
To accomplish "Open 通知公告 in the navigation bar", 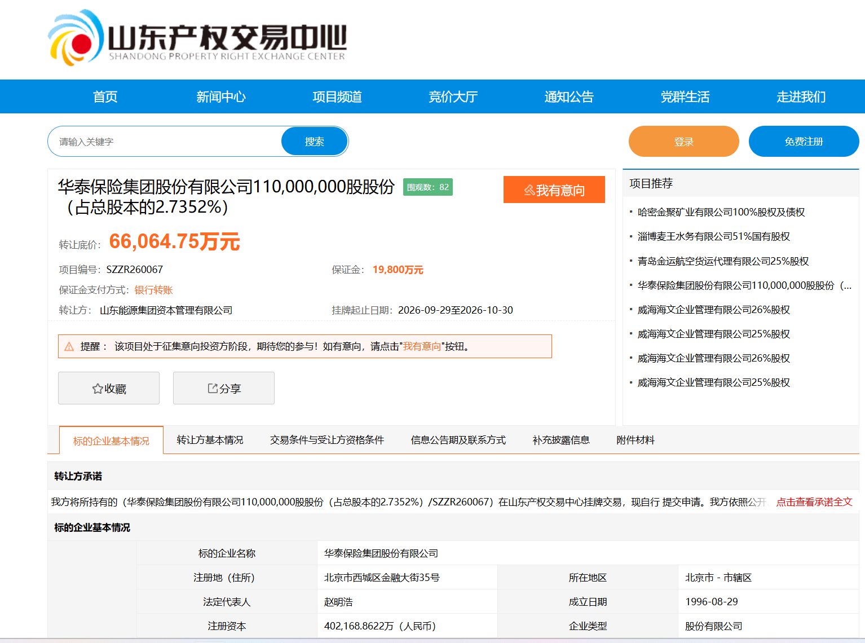I will (569, 96).
